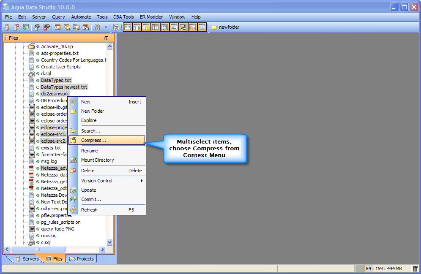Toggle the grid with side panel view button
This screenshot has width=421, height=274.
point(137,27)
